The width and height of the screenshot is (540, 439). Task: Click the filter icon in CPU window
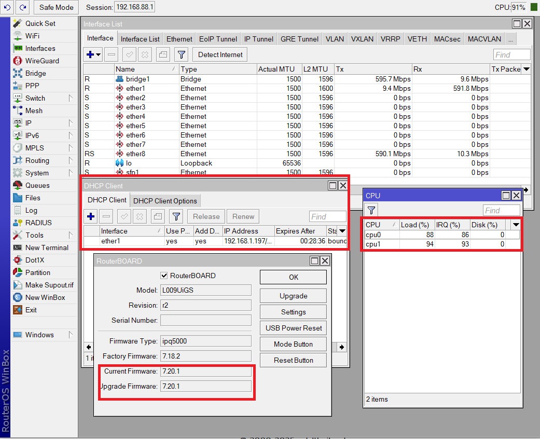tap(371, 210)
